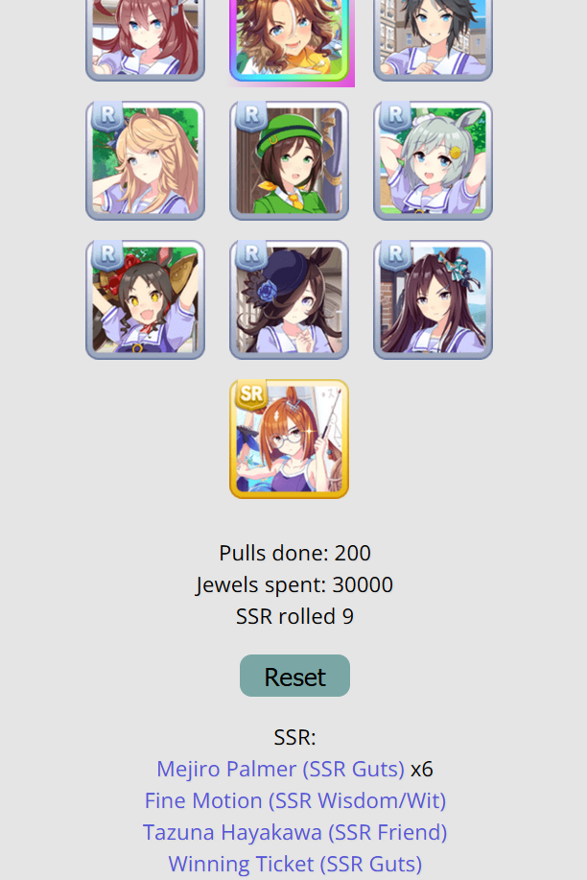
Task: Open Tazuna Hayakawa (SSR Friend) link
Action: point(294,832)
